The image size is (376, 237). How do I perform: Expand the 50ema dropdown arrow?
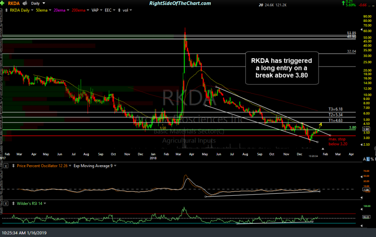[x=50, y=10]
